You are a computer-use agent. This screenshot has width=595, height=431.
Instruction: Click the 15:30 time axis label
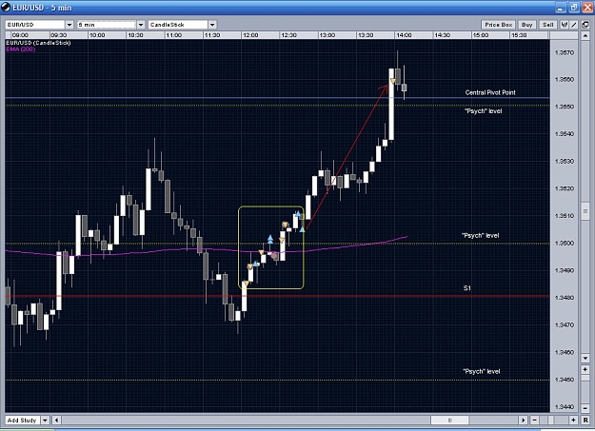click(x=519, y=35)
